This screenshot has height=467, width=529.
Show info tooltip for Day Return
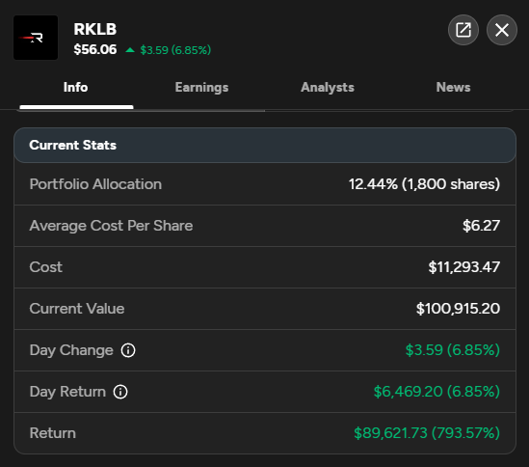coord(120,392)
